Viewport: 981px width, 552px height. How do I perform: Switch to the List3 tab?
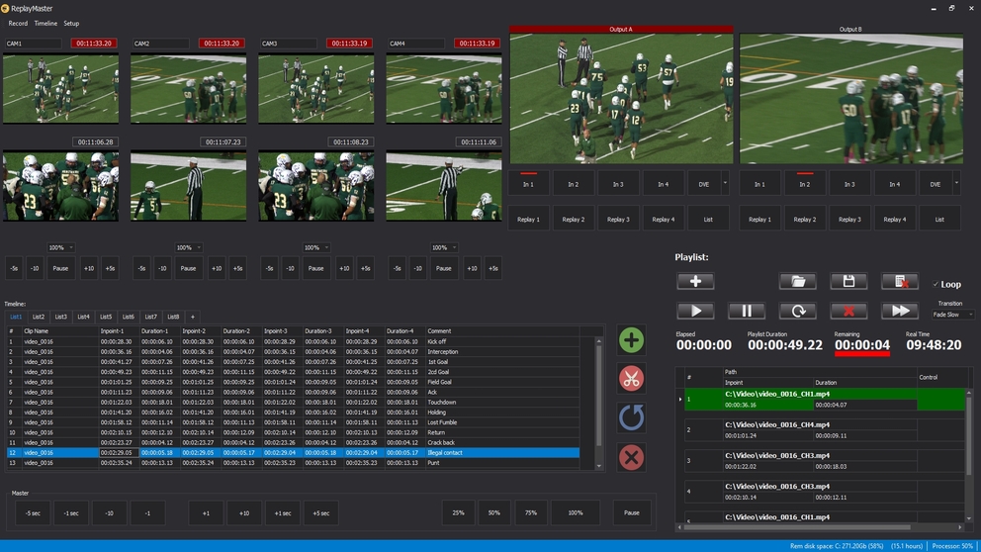[x=61, y=317]
